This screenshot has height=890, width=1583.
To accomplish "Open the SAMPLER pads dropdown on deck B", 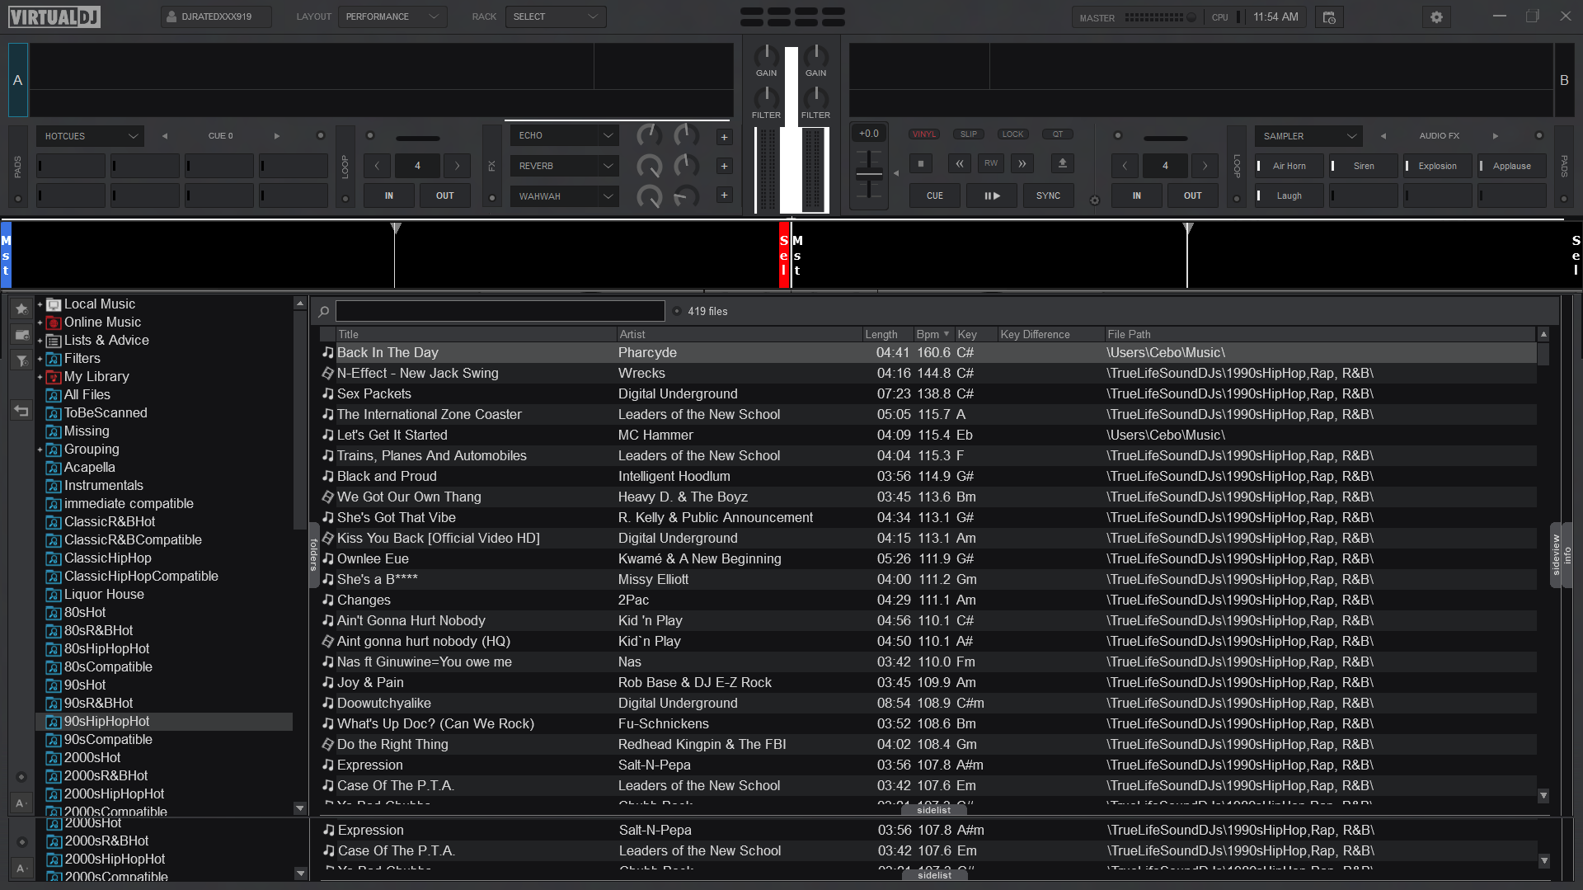I will pos(1309,136).
